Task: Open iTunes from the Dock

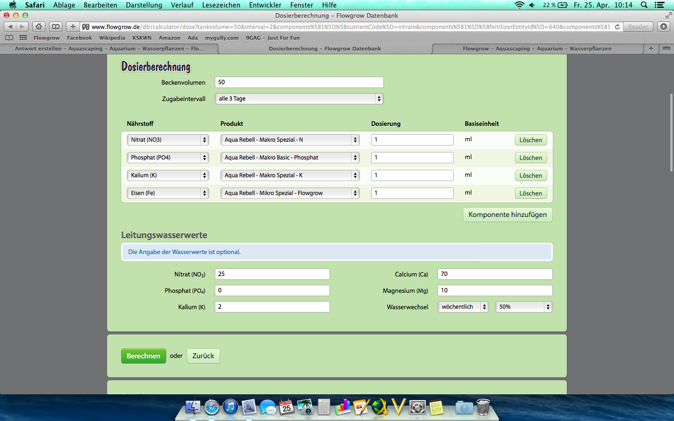Action: pyautogui.click(x=230, y=407)
